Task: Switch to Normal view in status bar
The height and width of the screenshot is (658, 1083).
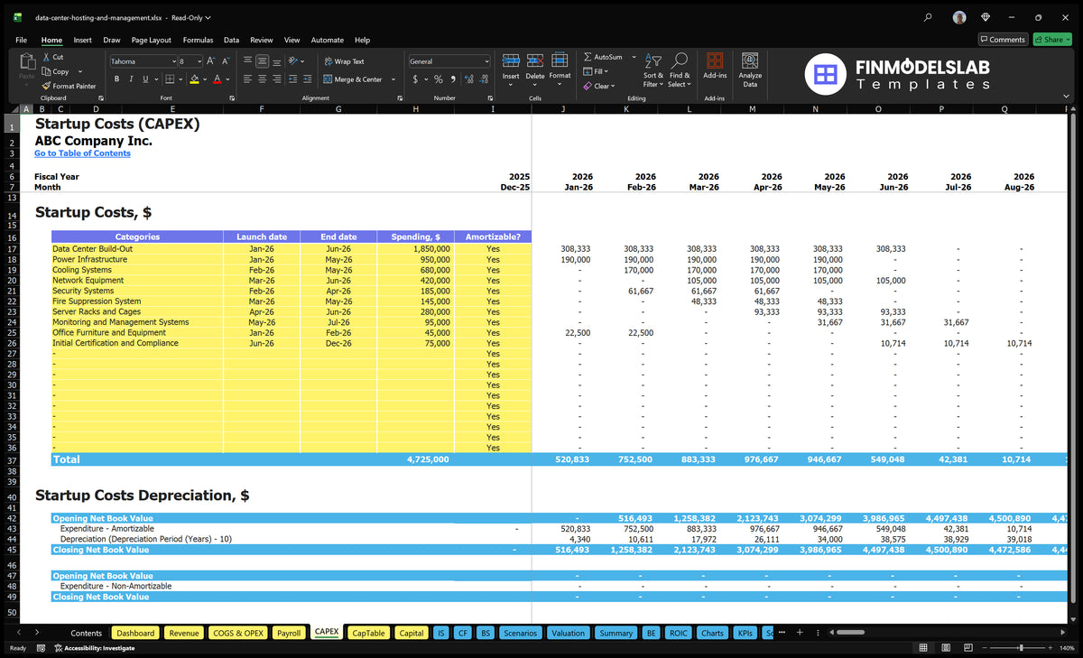Action: [x=923, y=648]
